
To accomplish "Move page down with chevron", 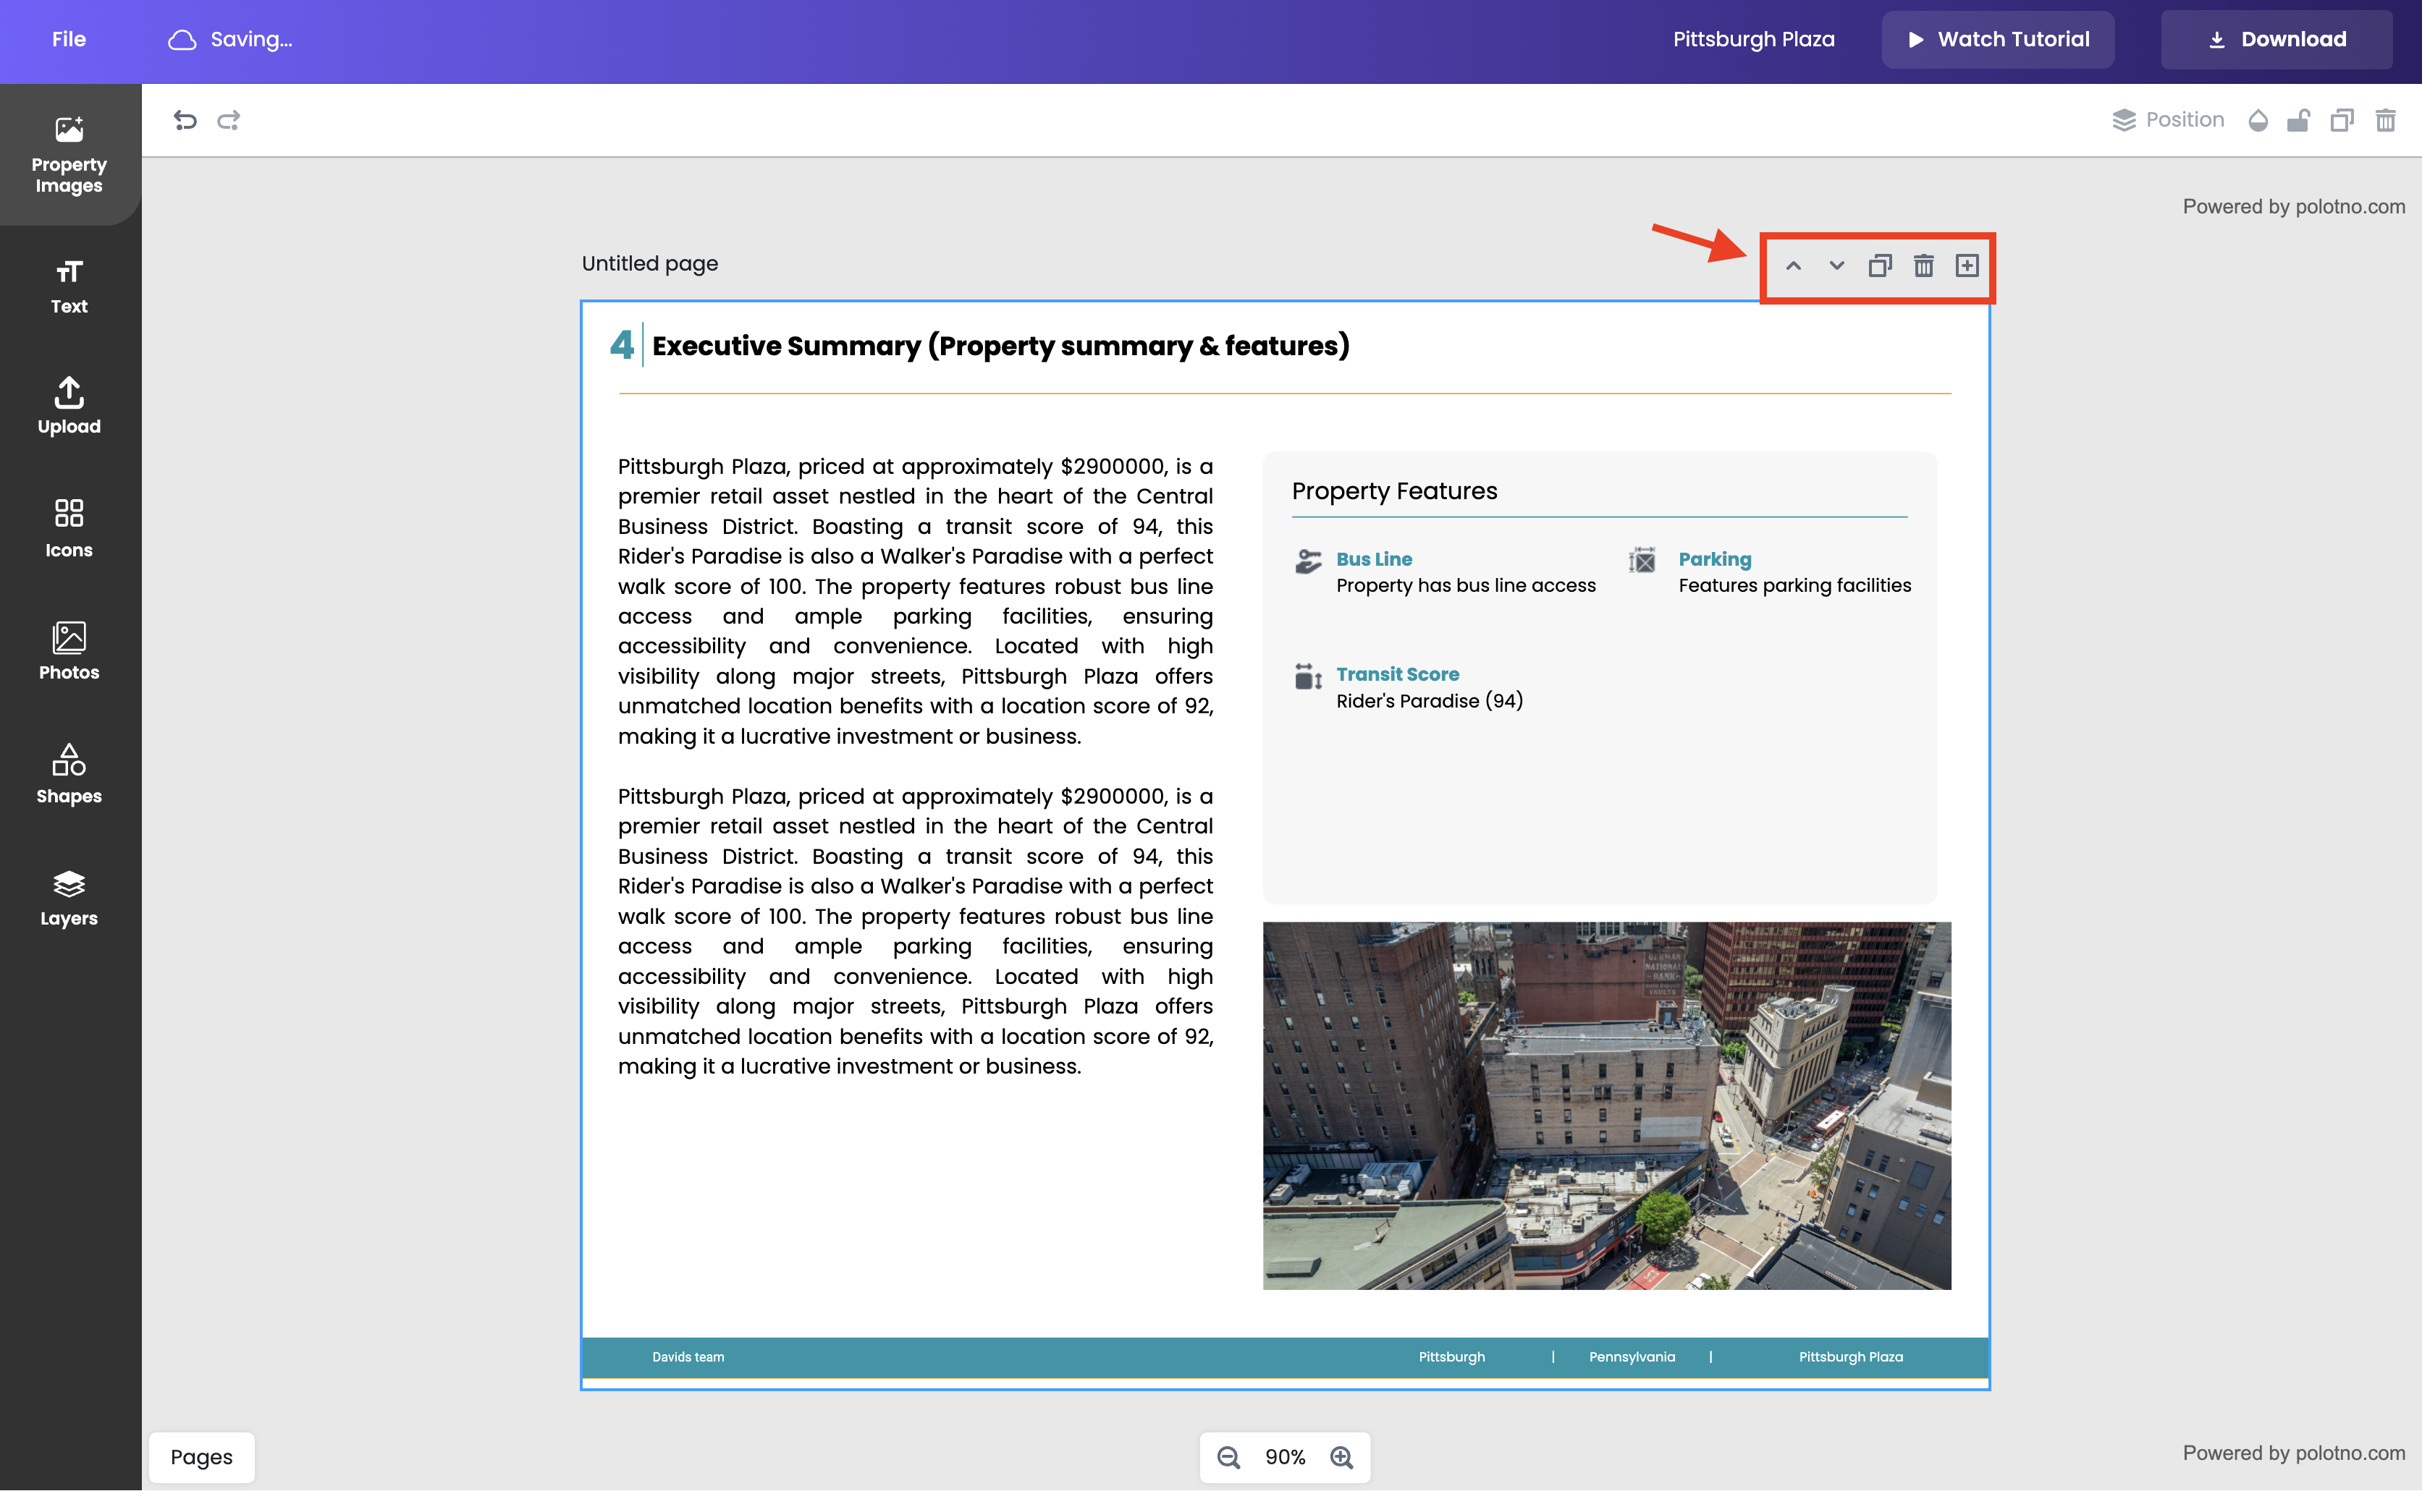I will point(1836,266).
